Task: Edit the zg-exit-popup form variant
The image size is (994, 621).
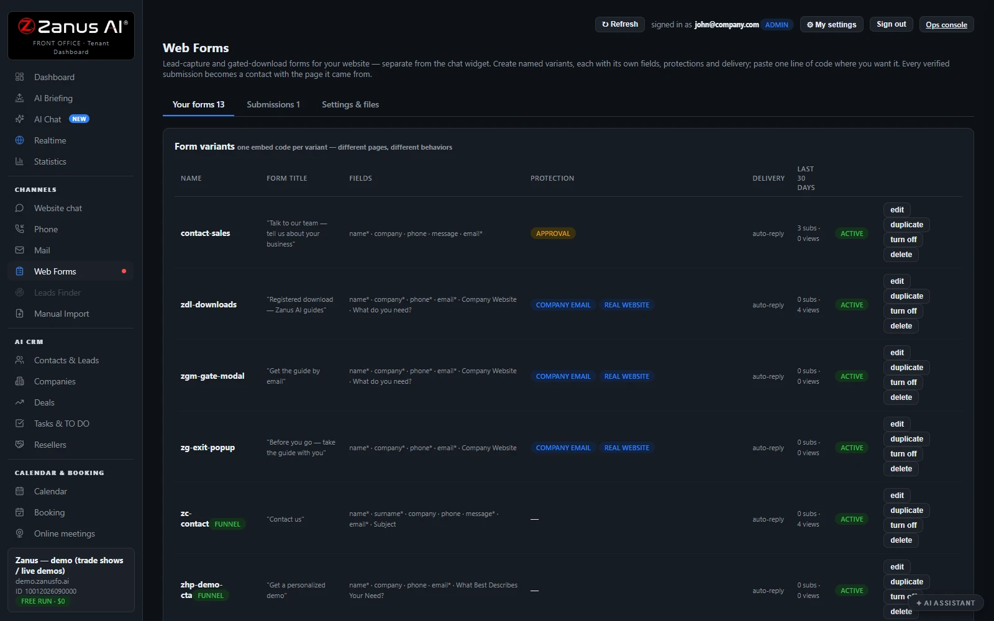Action: pos(897,424)
